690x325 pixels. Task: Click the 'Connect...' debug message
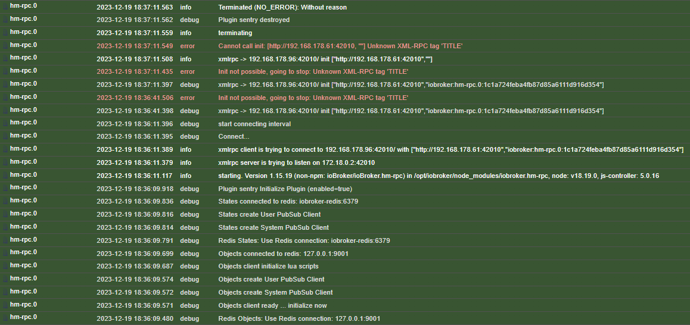pos(234,137)
